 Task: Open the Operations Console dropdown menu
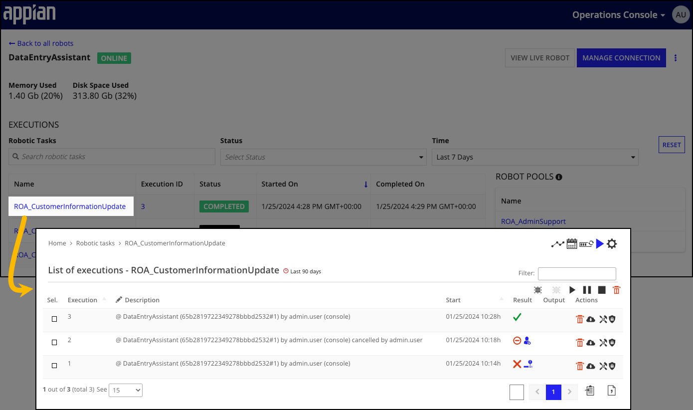tap(619, 15)
